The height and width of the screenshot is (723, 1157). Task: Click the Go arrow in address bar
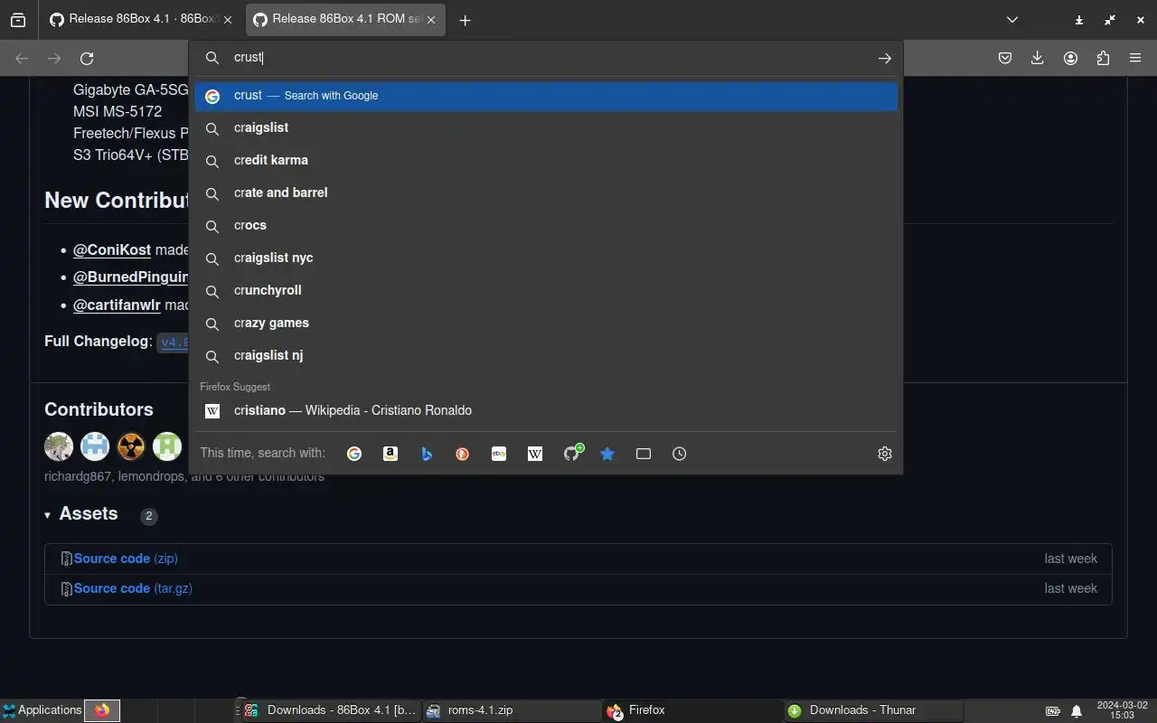coord(885,58)
